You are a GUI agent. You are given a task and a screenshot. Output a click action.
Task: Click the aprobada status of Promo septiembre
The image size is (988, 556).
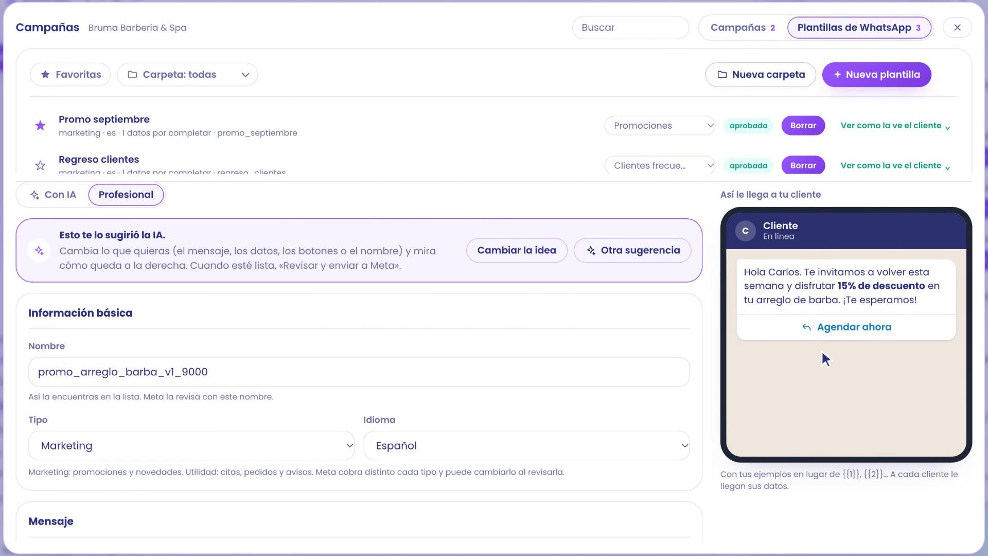(x=748, y=126)
